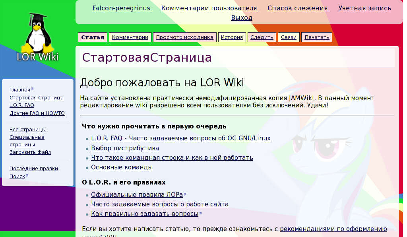Open the Загрузить файл sidebar link
407x237 pixels.
[30, 152]
